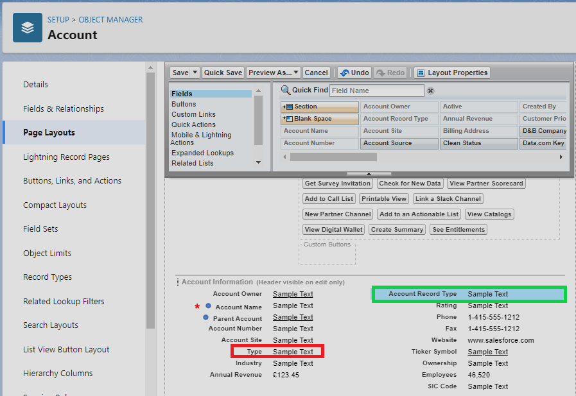Click Quick Save
This screenshot has height=396, width=576.
coord(223,73)
